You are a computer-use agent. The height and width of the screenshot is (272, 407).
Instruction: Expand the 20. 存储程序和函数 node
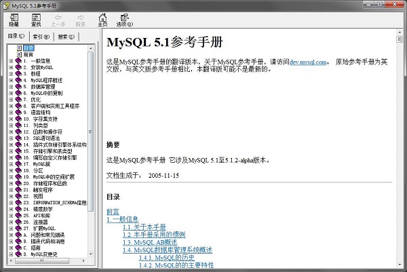tap(11, 183)
